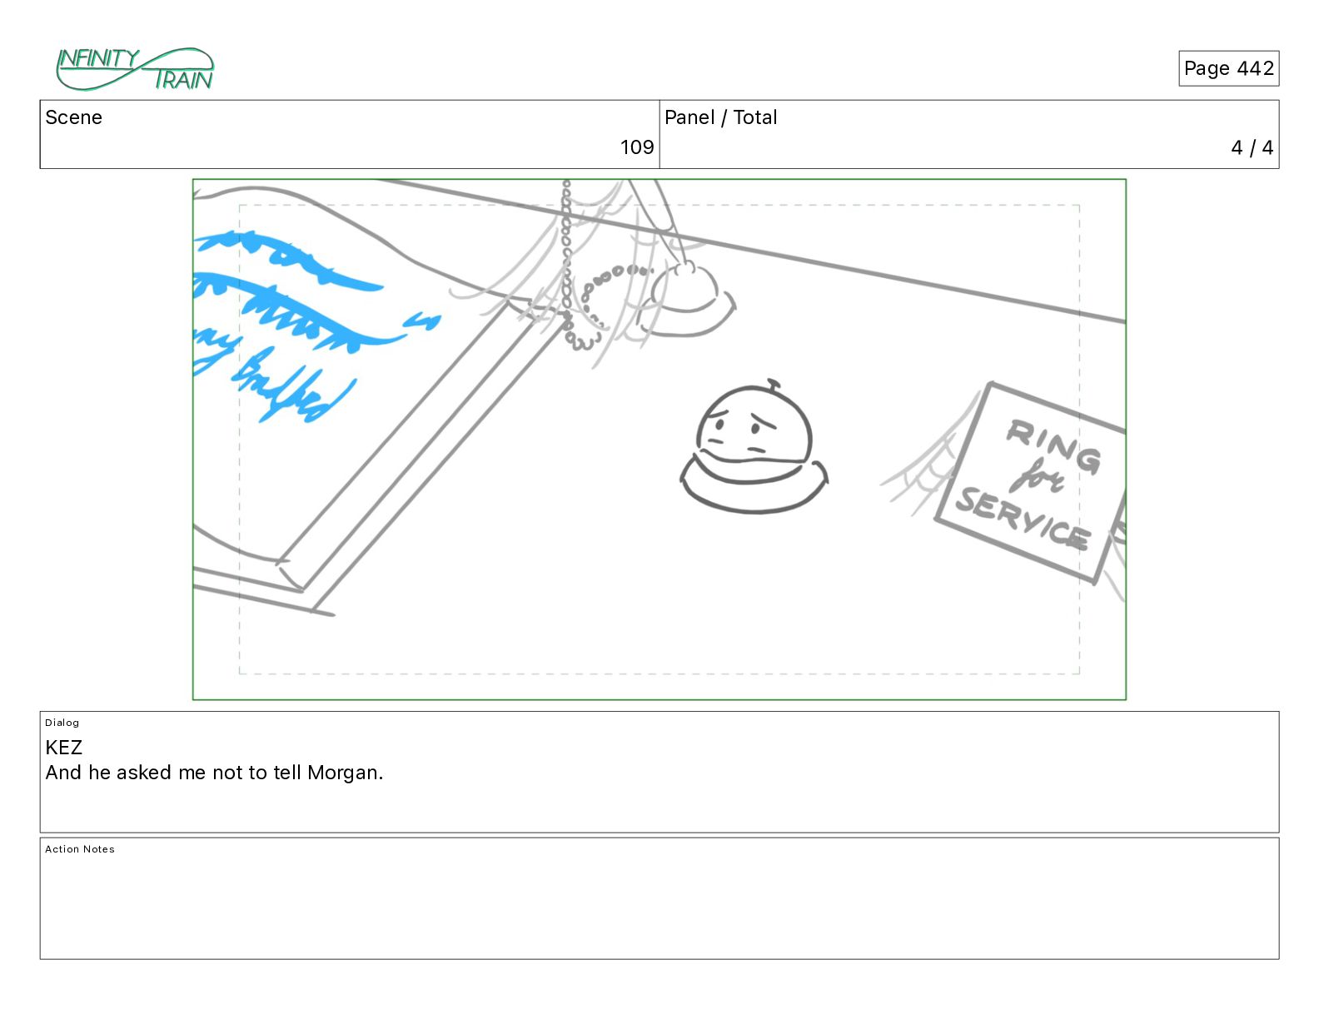
Task: Click the 'Scene' header text
Action: pyautogui.click(x=73, y=117)
